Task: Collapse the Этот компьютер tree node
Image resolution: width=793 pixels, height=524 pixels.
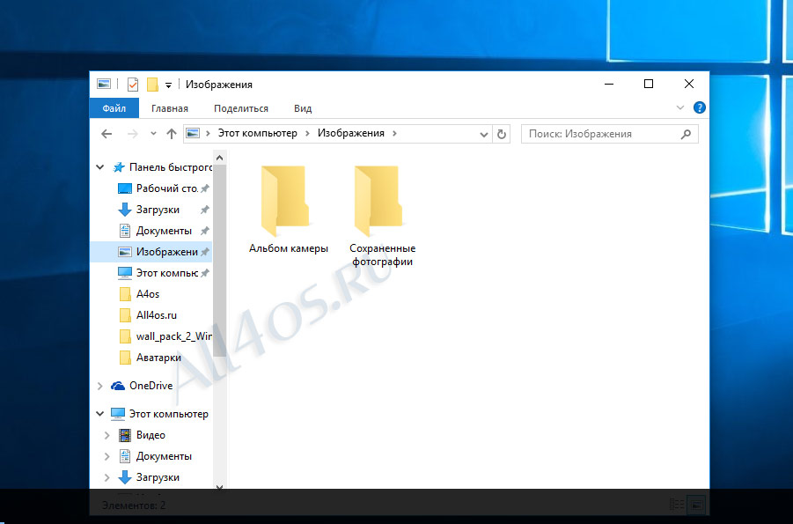Action: tap(100, 414)
